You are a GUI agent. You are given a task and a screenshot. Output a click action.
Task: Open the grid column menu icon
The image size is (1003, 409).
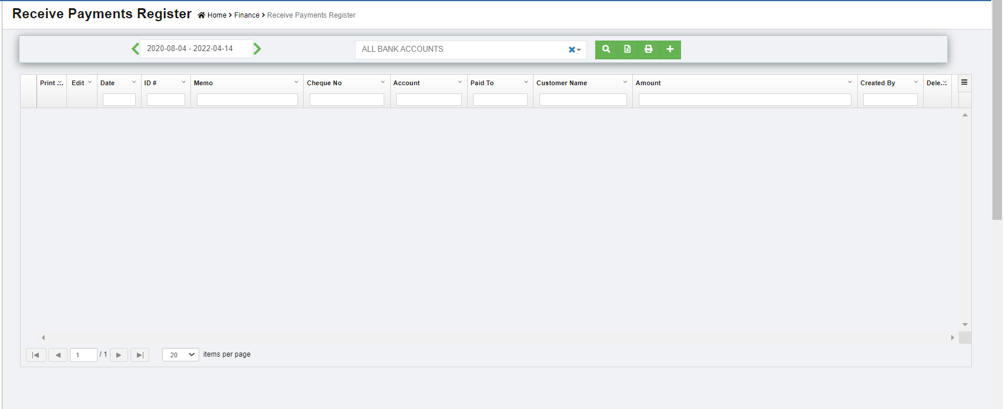click(964, 83)
